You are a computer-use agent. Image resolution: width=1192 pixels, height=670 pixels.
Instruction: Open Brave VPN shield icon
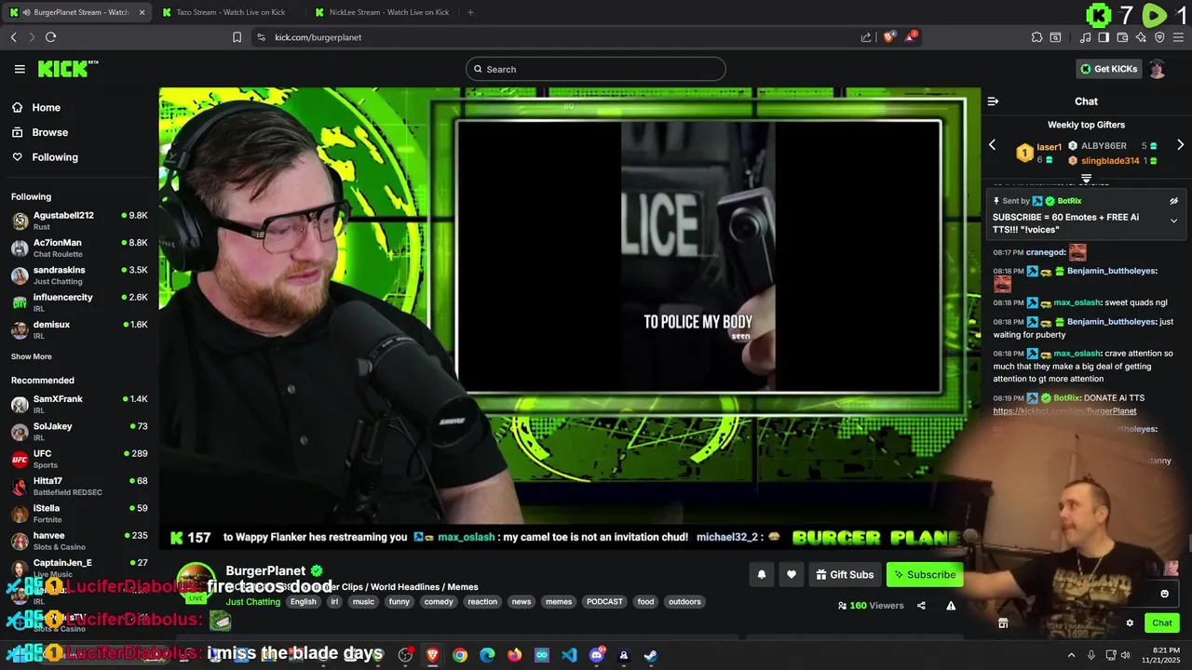coord(1159,37)
